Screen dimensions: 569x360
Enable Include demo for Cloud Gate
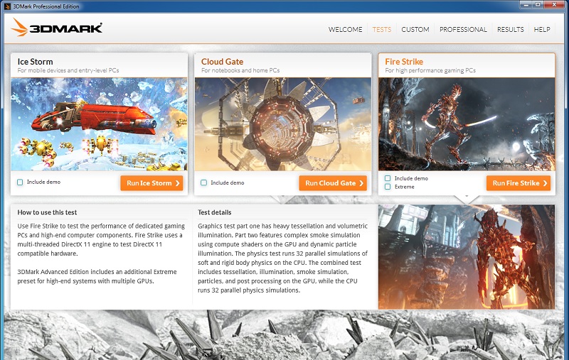click(x=203, y=182)
